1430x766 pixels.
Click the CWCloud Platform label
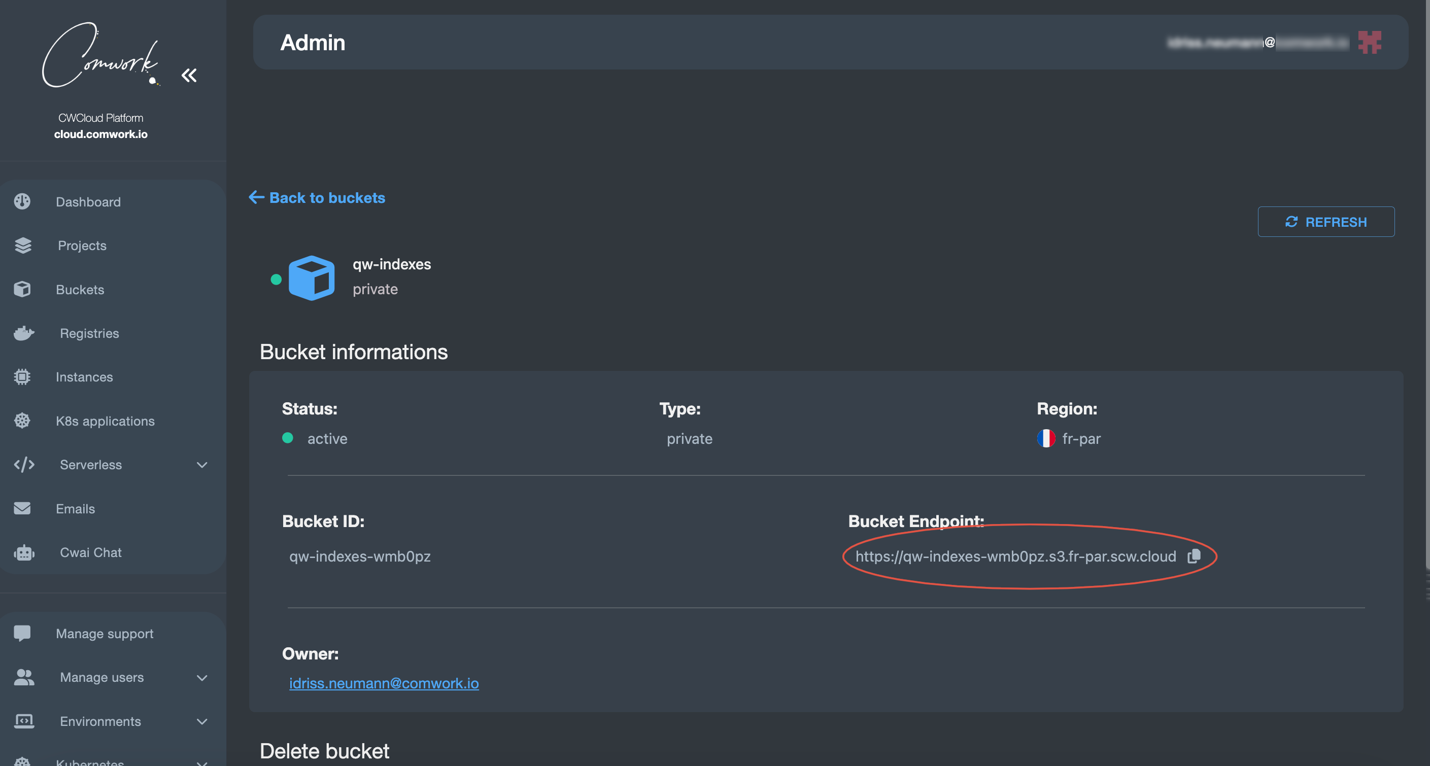pos(100,118)
